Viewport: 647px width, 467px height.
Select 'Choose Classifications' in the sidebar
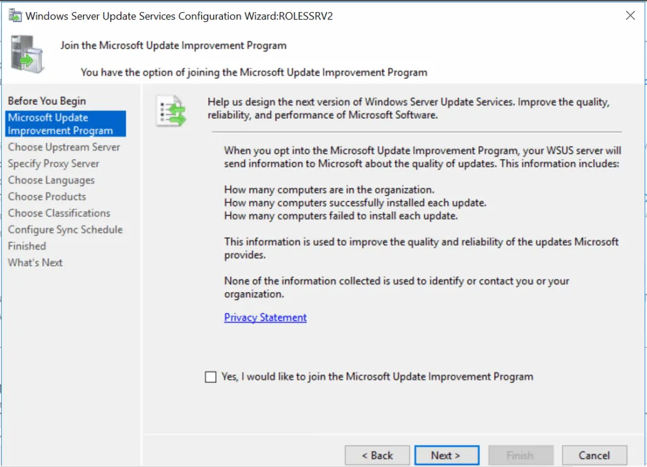click(59, 213)
